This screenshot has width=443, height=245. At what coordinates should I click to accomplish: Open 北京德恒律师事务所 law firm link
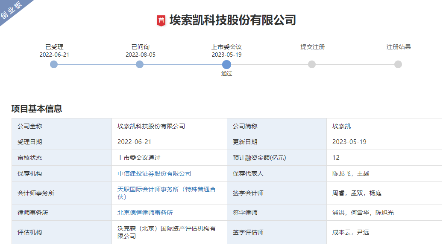point(145,213)
